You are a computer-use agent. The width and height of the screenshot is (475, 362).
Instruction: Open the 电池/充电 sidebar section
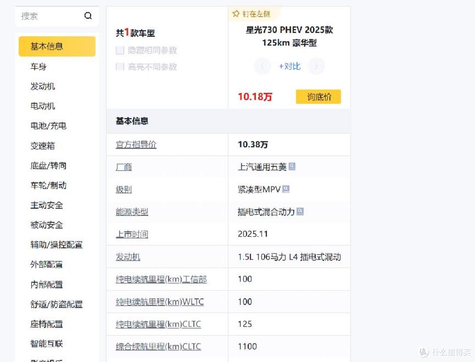click(x=48, y=126)
